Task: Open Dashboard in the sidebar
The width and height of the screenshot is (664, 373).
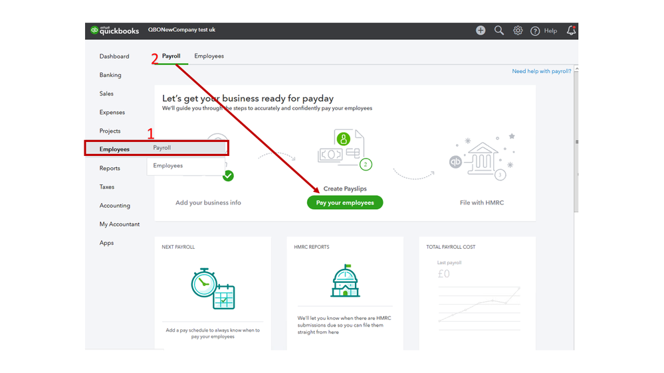Action: click(114, 56)
